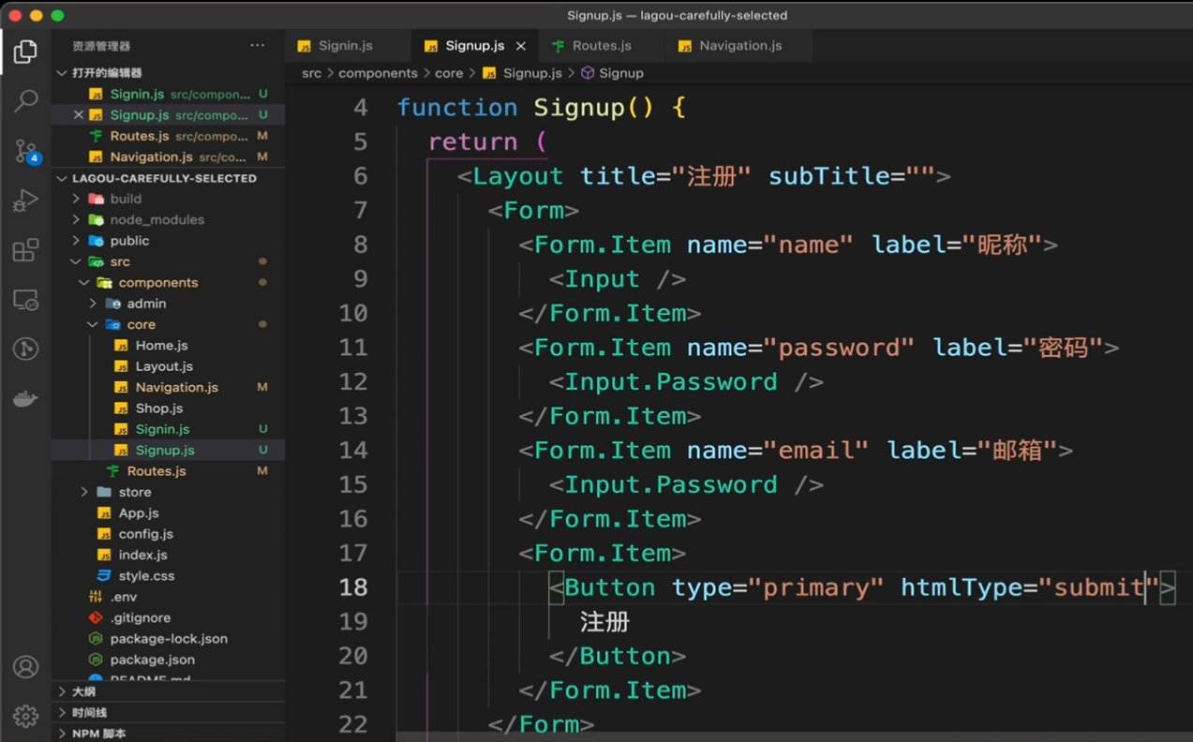This screenshot has width=1193, height=742.
Task: Open Layout.js in the file tree
Action: click(x=163, y=366)
